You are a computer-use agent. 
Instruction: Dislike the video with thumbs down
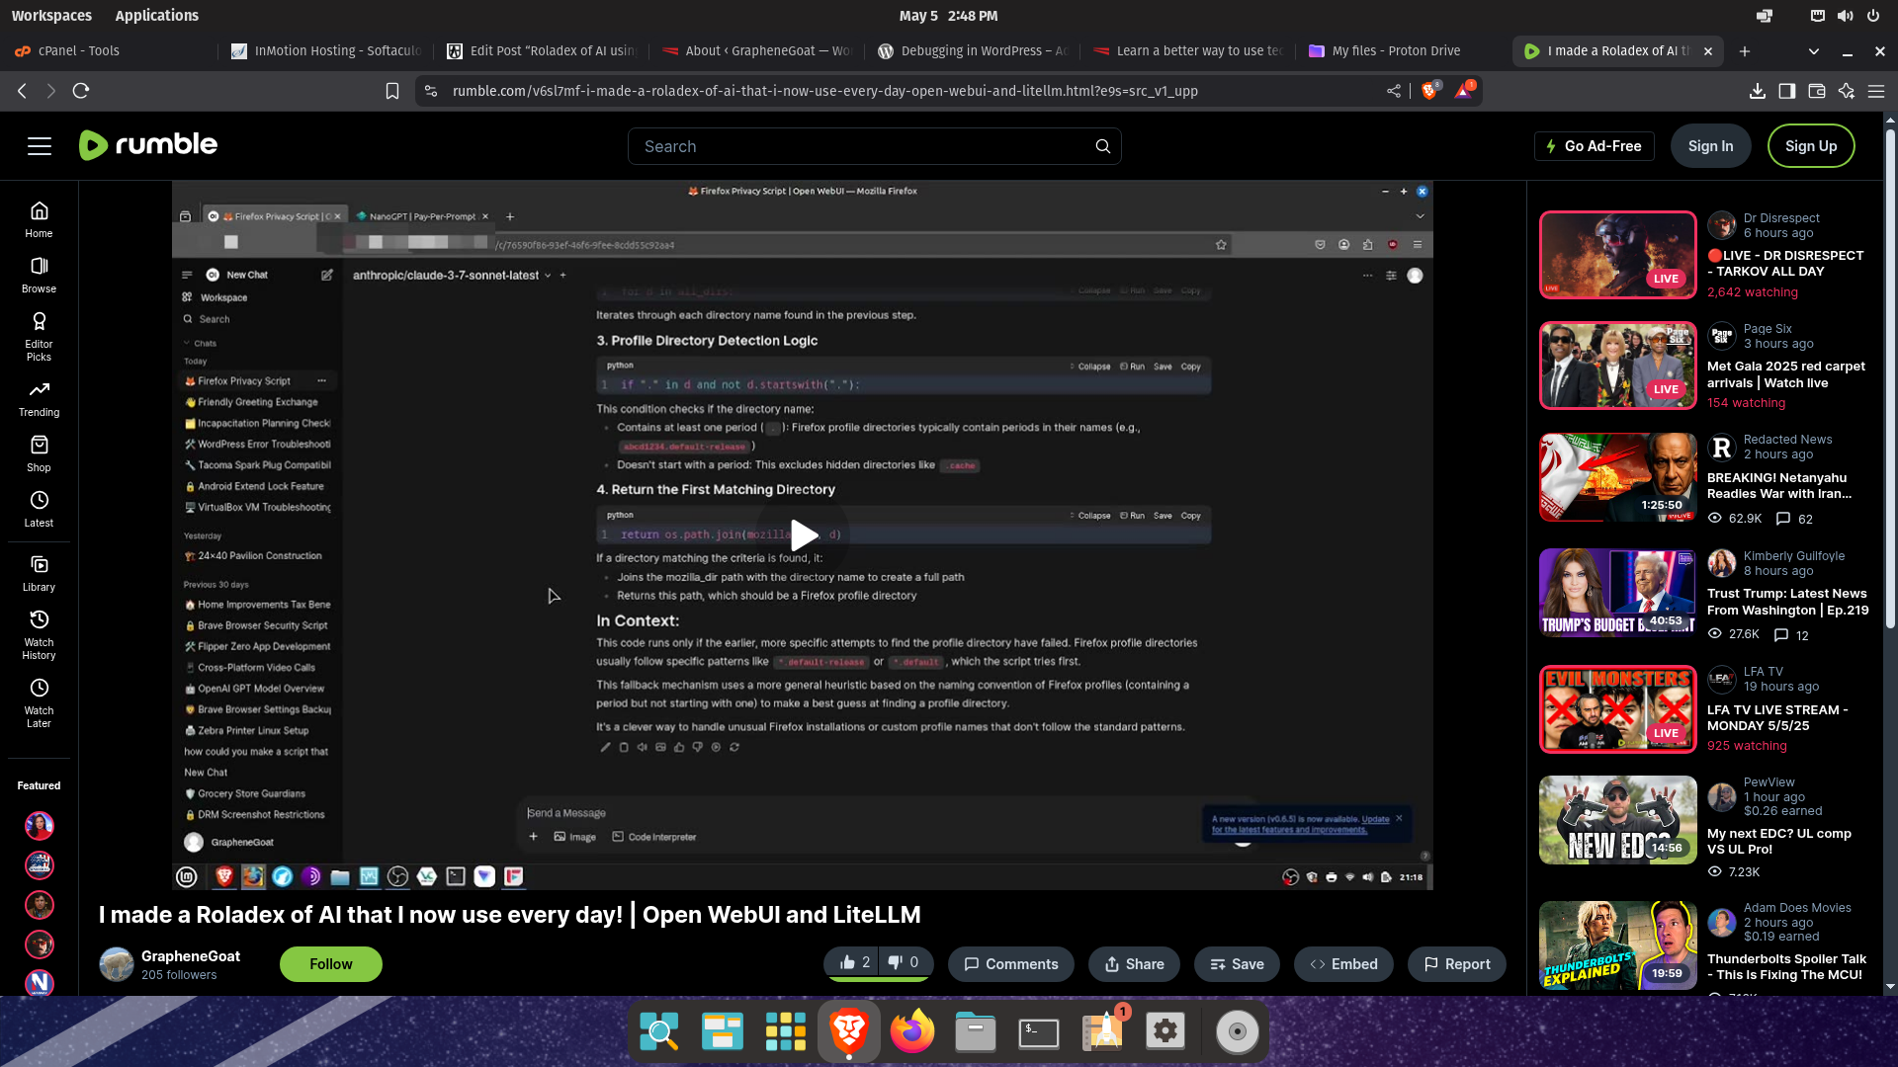click(x=904, y=963)
